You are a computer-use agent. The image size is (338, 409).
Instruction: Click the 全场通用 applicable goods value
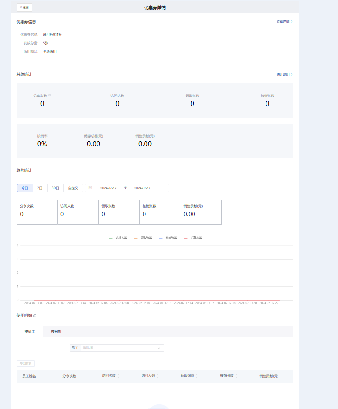(x=49, y=52)
